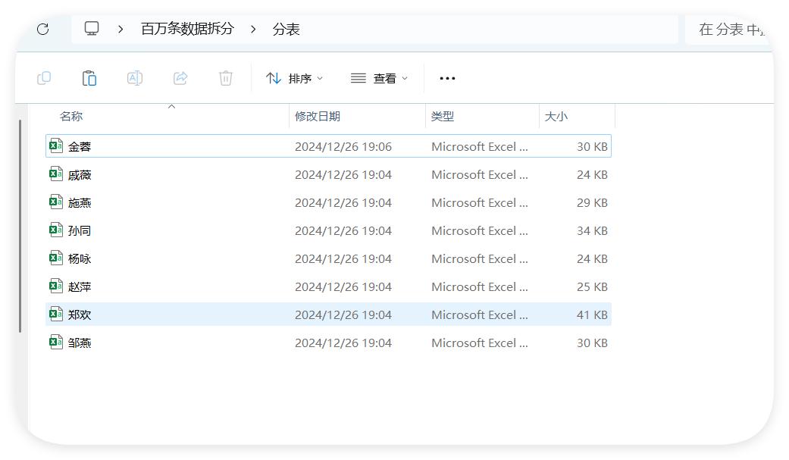Click the Delete trash can icon
Image resolution: width=789 pixels, height=460 pixels.
[x=225, y=78]
